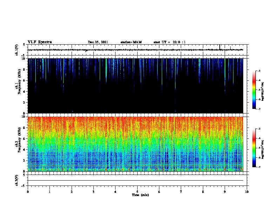Click the ch.1 Frequency (kHz) axis label
The image size is (278, 215).
pos(18,82)
